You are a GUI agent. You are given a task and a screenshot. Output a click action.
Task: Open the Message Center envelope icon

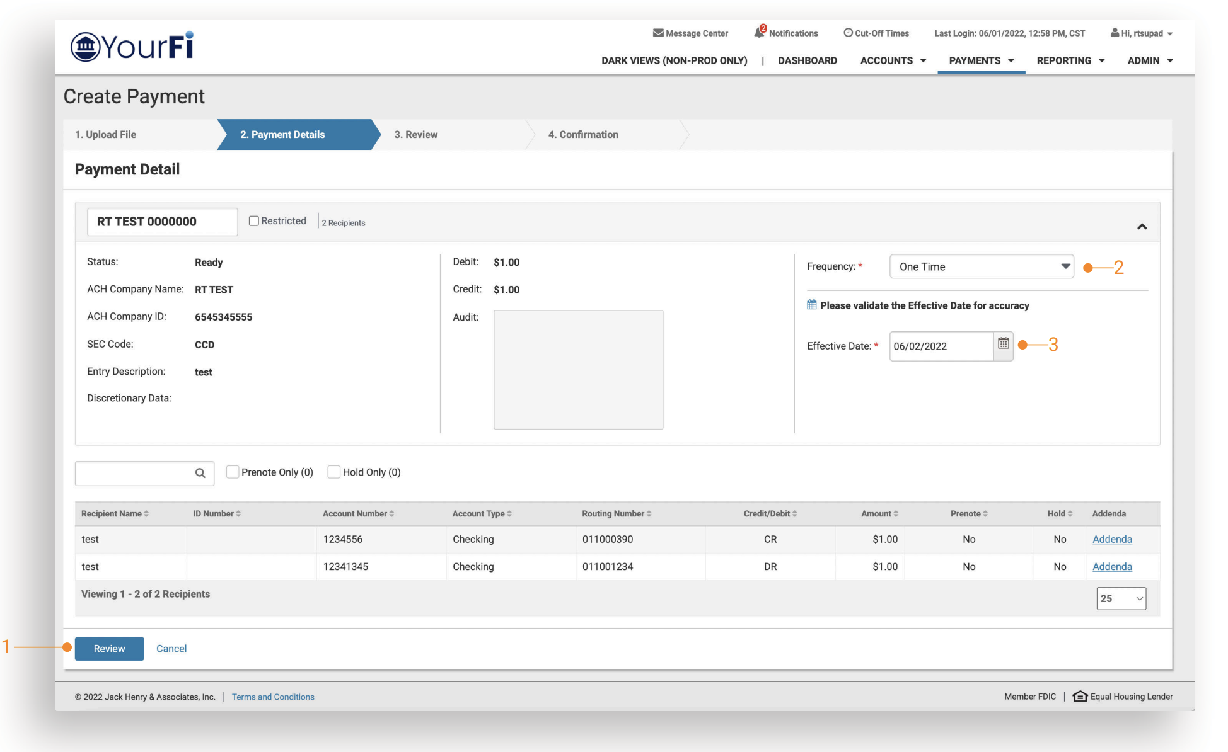(x=657, y=33)
